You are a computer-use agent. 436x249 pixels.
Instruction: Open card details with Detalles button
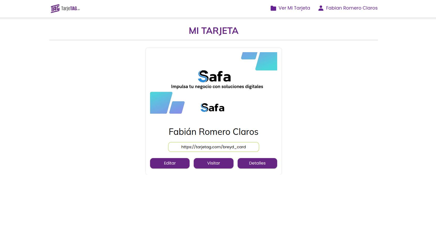(x=257, y=163)
